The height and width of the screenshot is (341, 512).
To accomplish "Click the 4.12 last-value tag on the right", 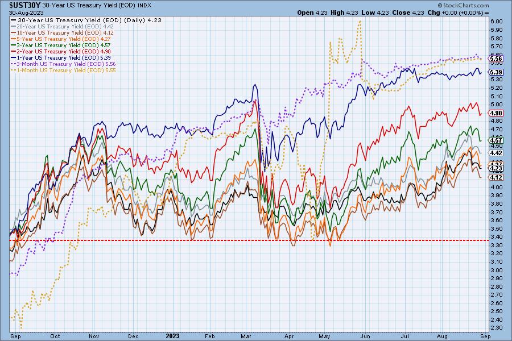I will [496, 177].
